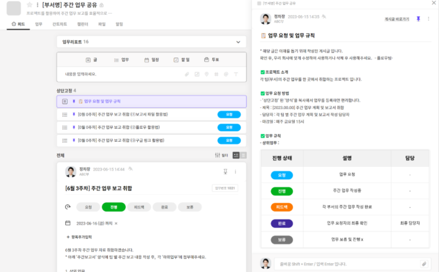Click the calendar icon beside 2023-06-16 date
The height and width of the screenshot is (272, 439).
[x=67, y=223]
